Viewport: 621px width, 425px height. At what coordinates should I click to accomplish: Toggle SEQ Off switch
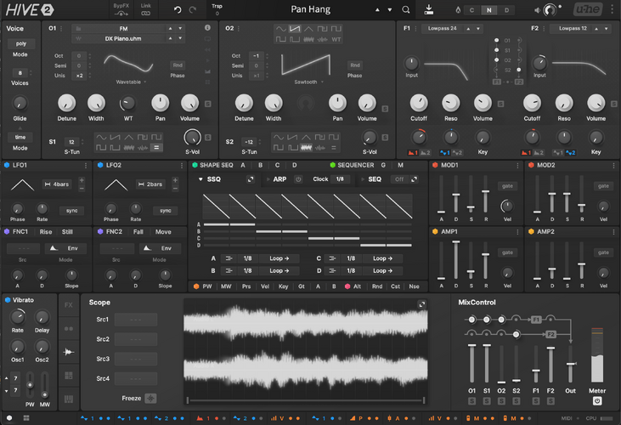(399, 179)
